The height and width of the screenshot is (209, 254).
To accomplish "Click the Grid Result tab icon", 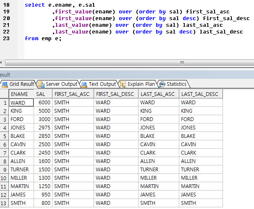I will tap(5, 84).
